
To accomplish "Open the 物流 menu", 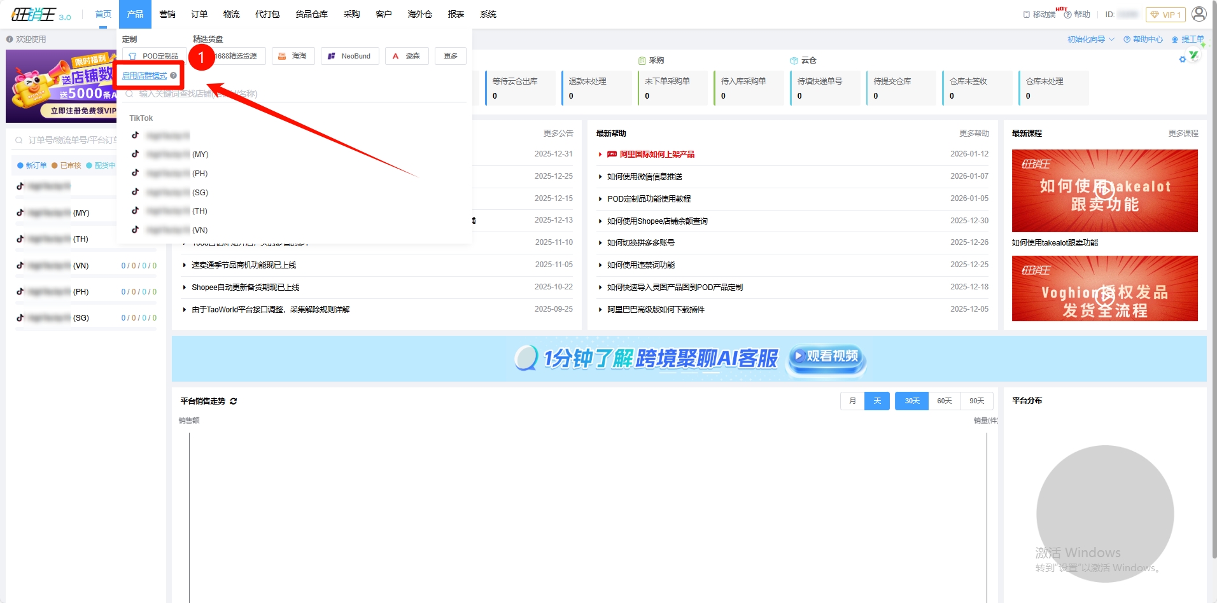I will [x=232, y=14].
